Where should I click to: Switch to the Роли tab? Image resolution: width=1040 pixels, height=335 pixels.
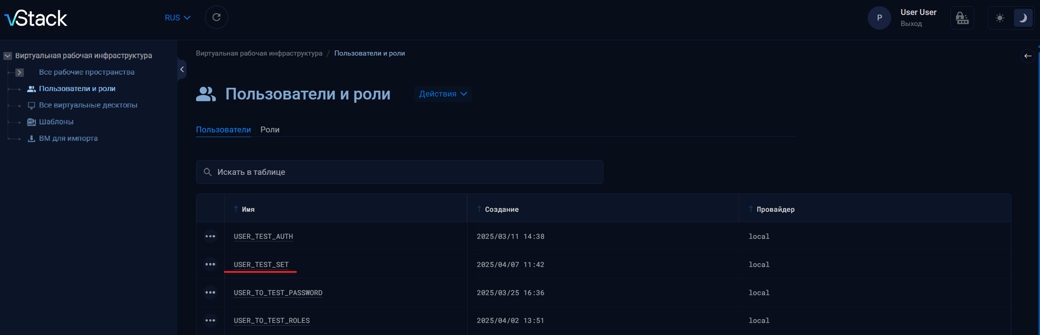[270, 130]
